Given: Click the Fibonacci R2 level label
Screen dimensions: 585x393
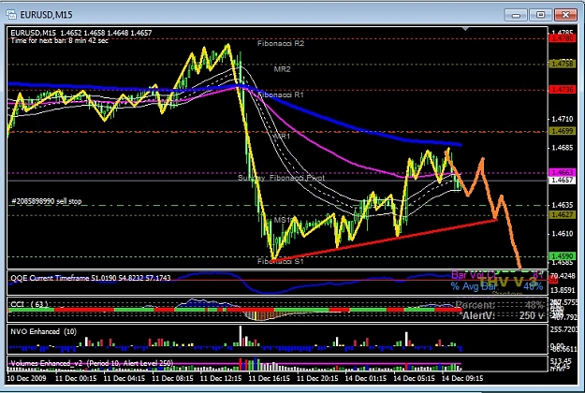Looking at the screenshot, I should [x=281, y=44].
